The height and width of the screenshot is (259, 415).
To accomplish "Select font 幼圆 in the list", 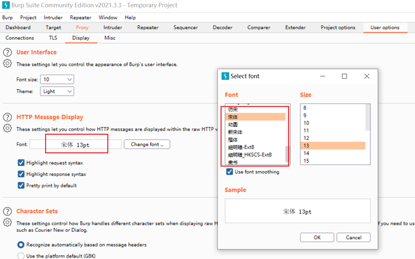I will click(256, 125).
